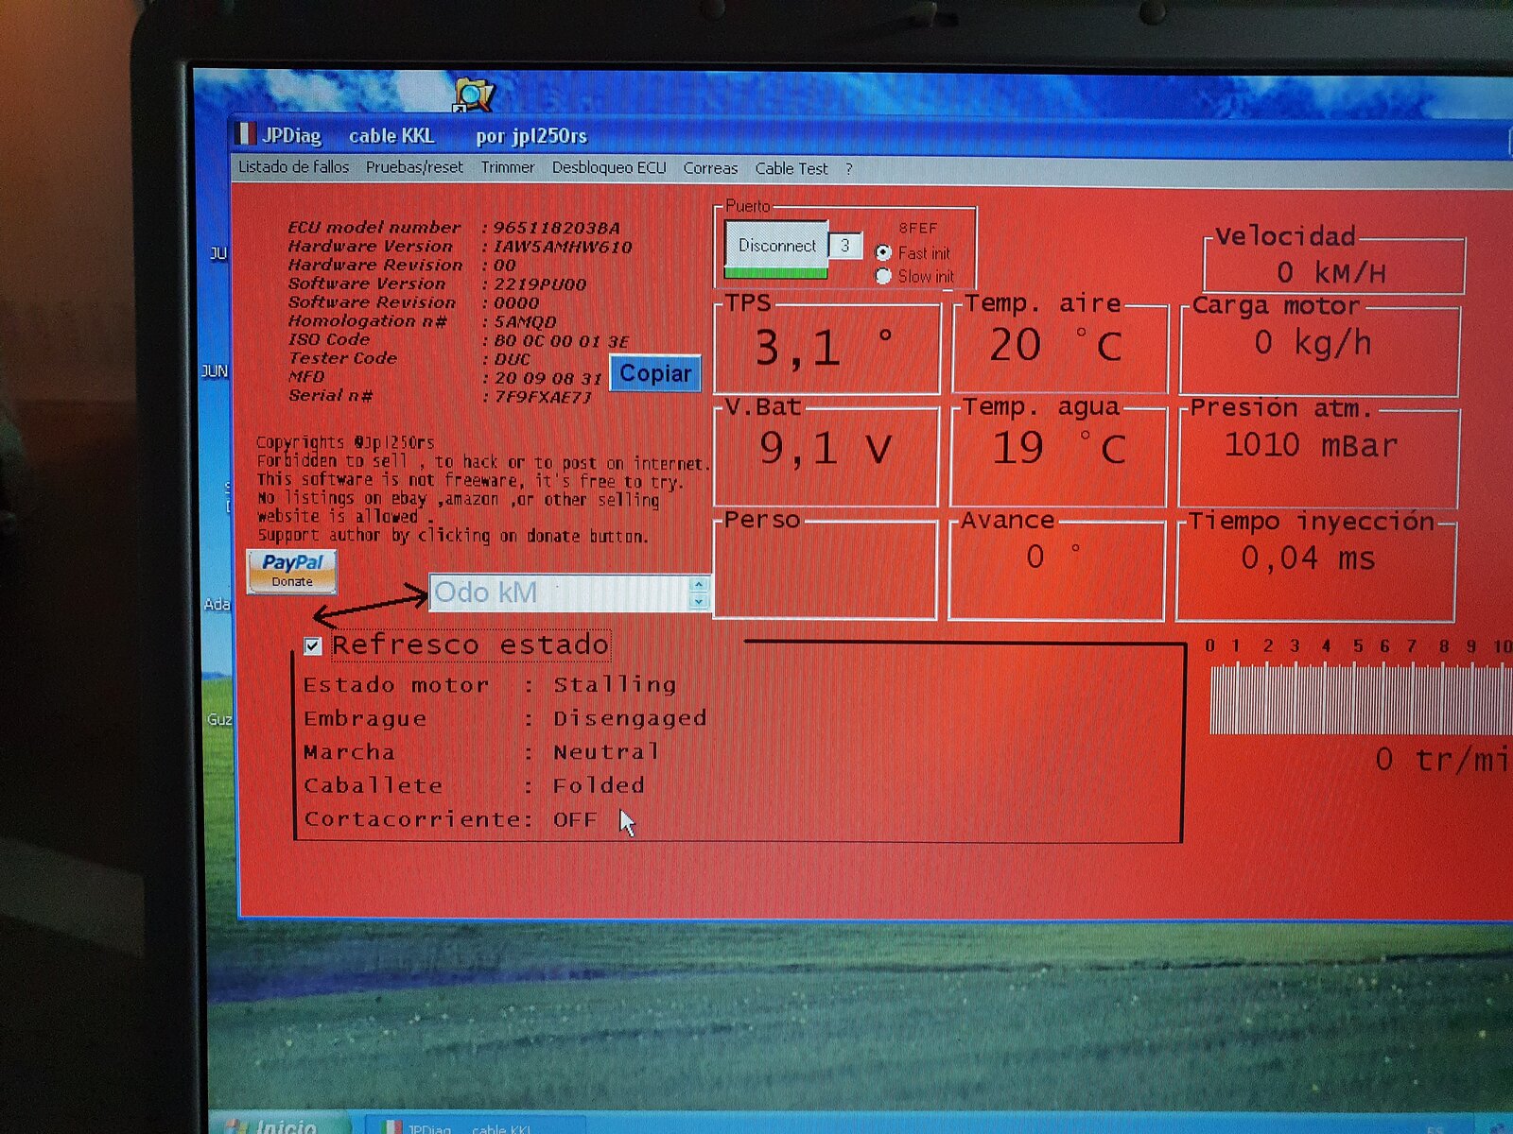This screenshot has height=1134, width=1513.
Task: Click the 8FEF code in Puerto group
Action: click(917, 229)
